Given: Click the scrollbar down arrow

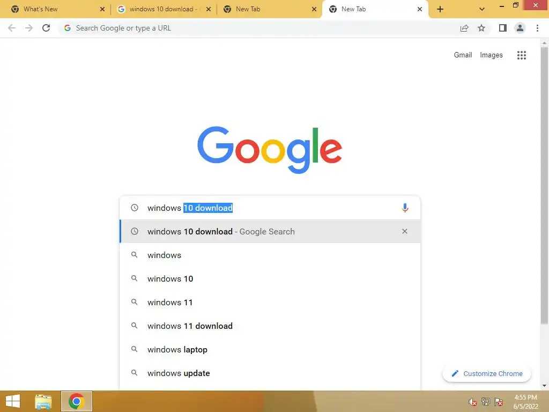Looking at the screenshot, I should click(x=544, y=386).
